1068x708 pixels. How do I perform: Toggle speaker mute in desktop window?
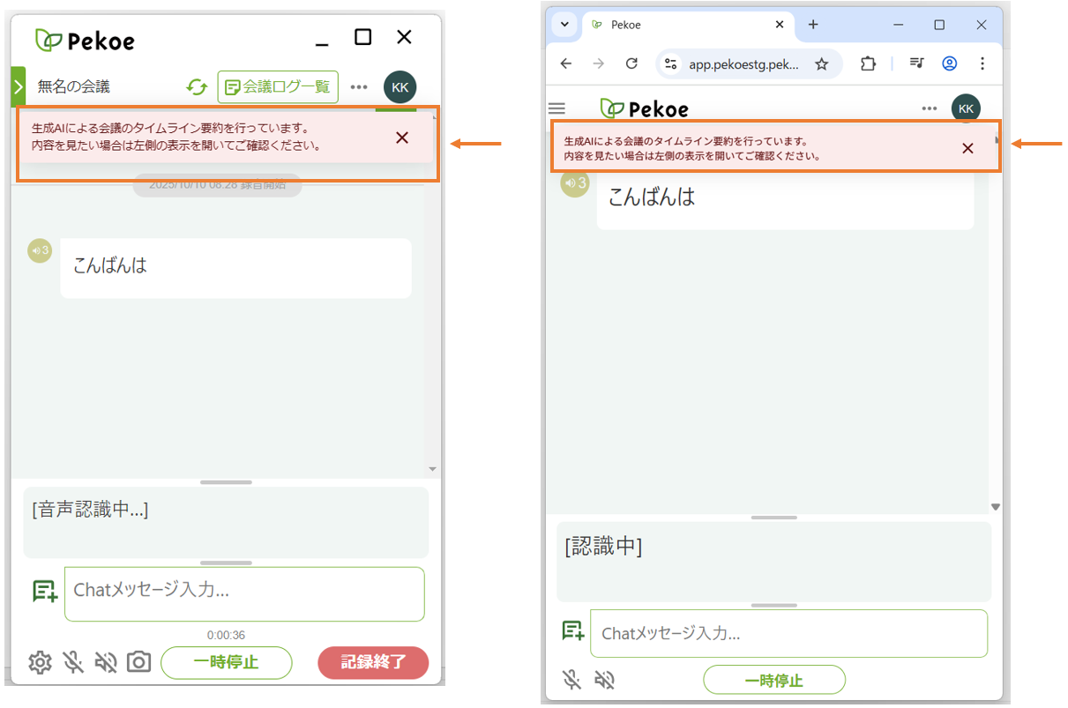click(106, 662)
